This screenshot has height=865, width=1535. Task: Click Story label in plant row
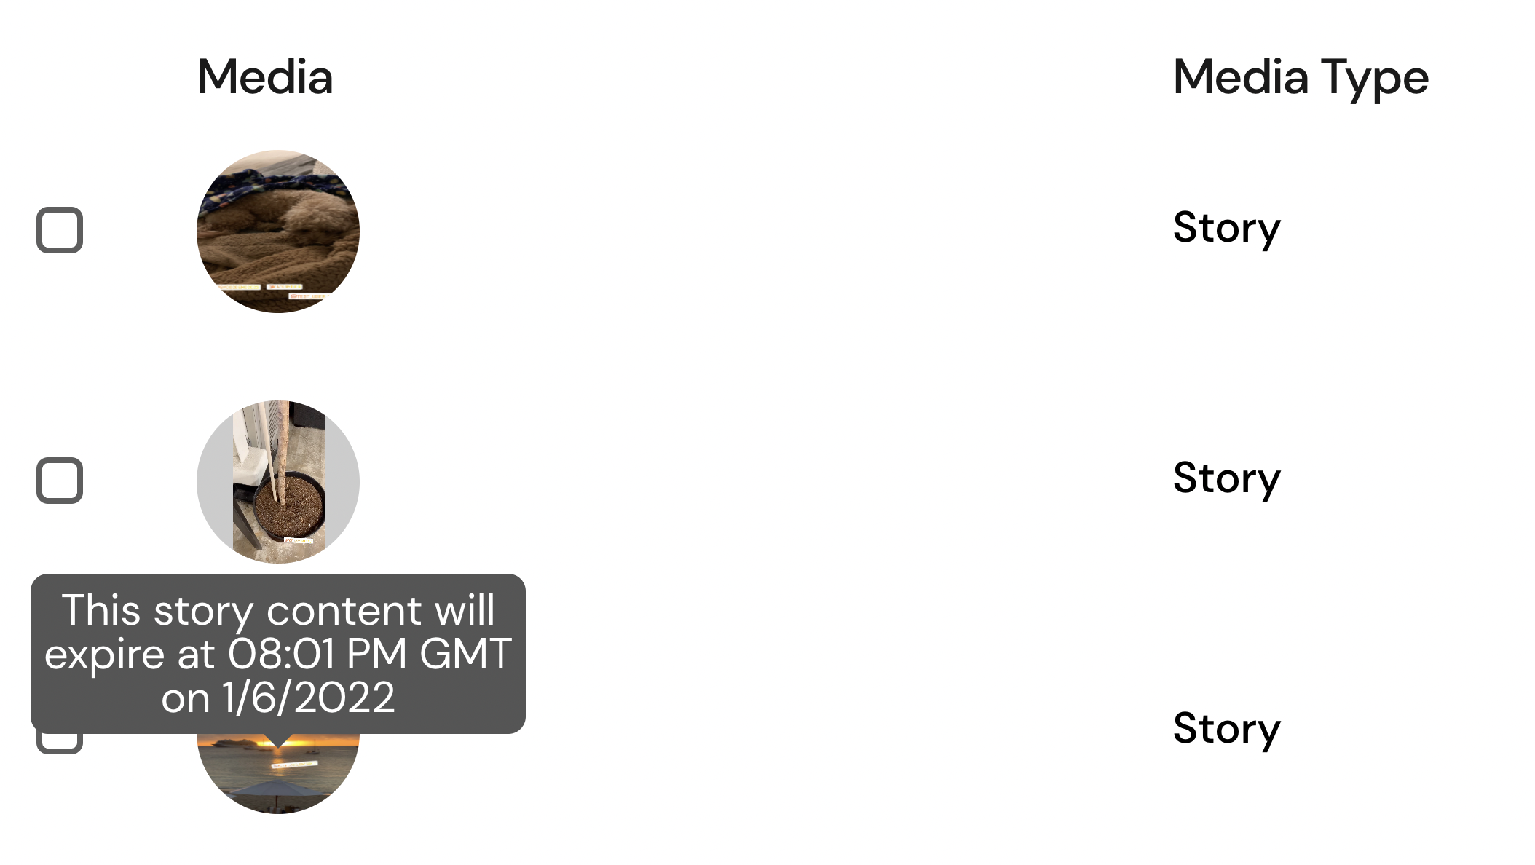pos(1226,479)
